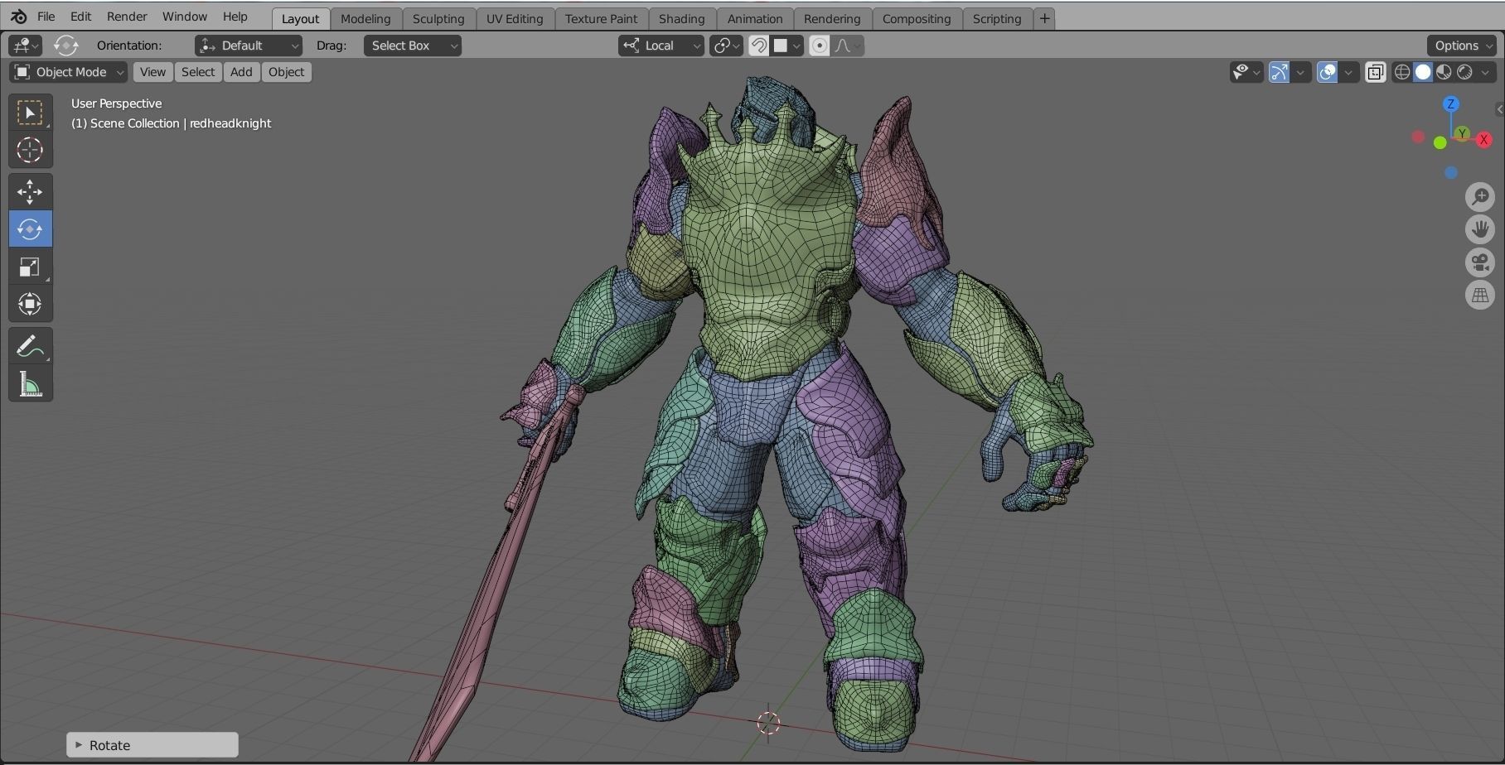1505x765 pixels.
Task: Click the Zoom magnifier in the viewport sidebar
Action: (x=1481, y=196)
